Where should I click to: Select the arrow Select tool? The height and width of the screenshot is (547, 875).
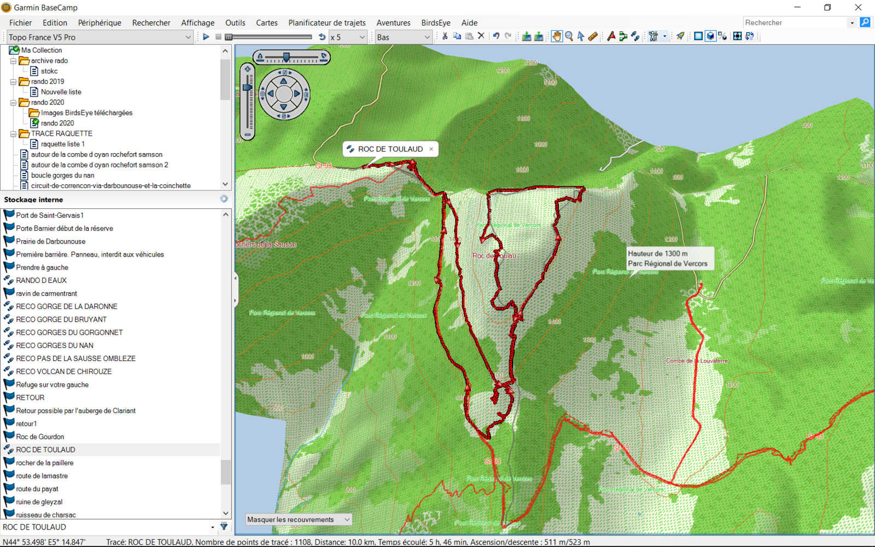click(581, 37)
